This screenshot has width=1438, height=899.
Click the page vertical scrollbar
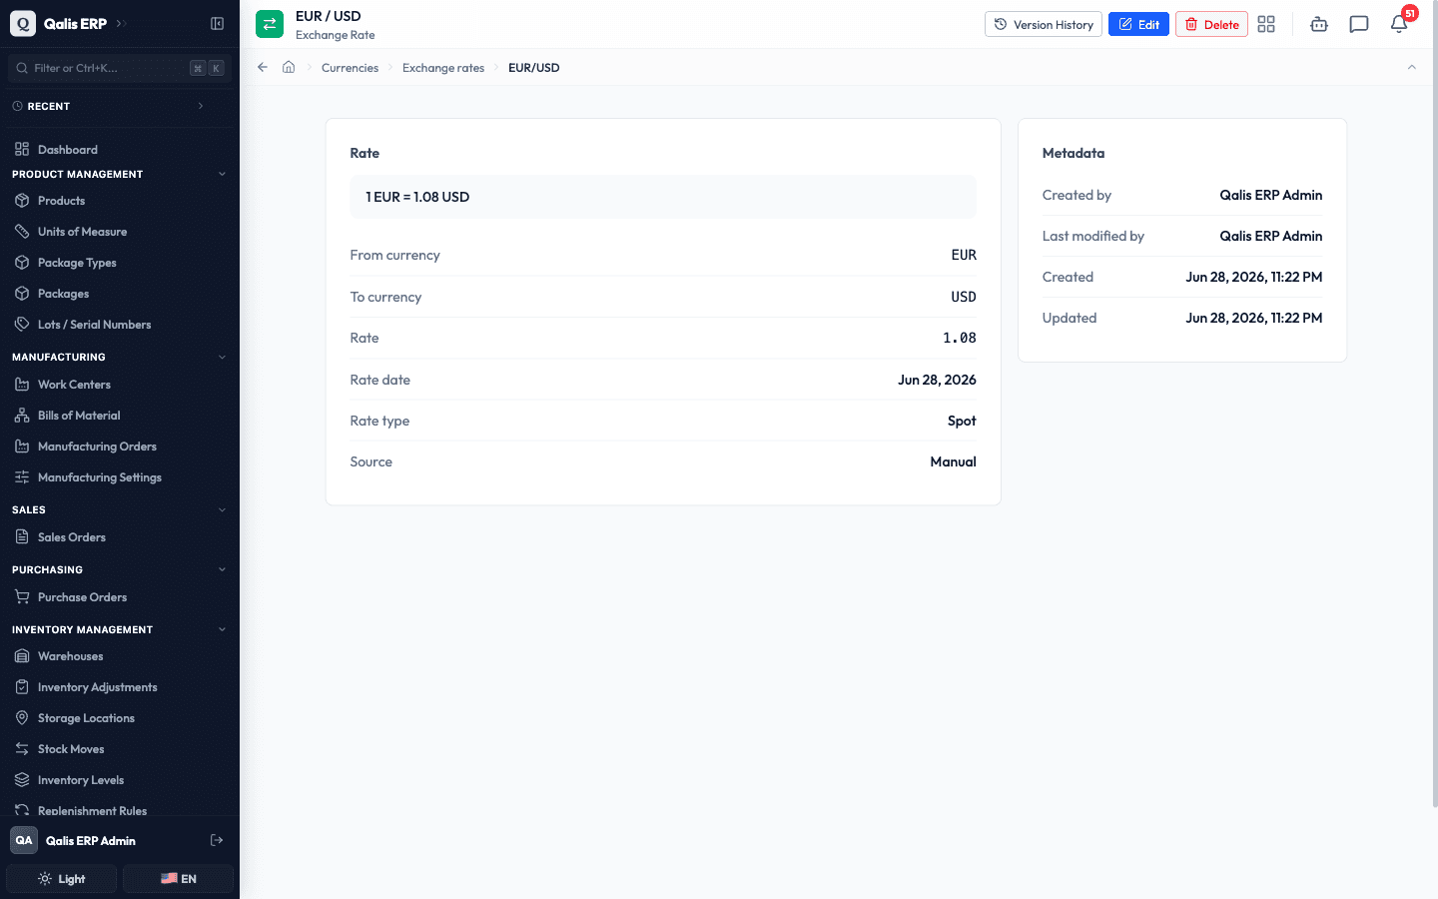coord(1434,405)
